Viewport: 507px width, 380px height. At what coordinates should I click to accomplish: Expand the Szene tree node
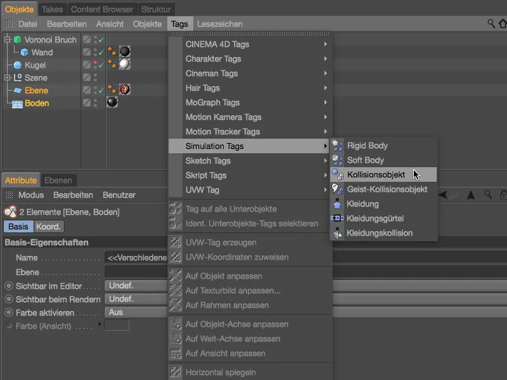(7, 78)
